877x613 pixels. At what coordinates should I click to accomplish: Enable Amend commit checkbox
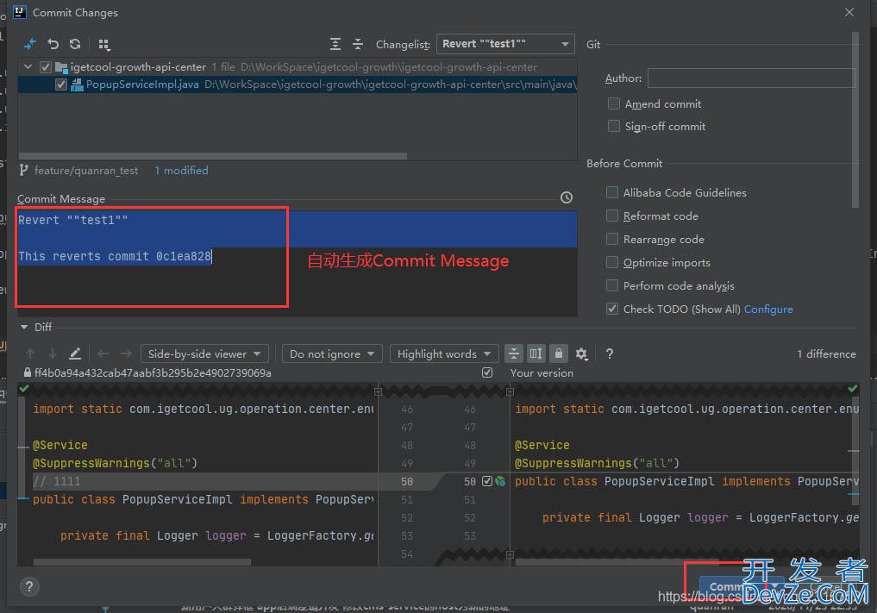614,103
